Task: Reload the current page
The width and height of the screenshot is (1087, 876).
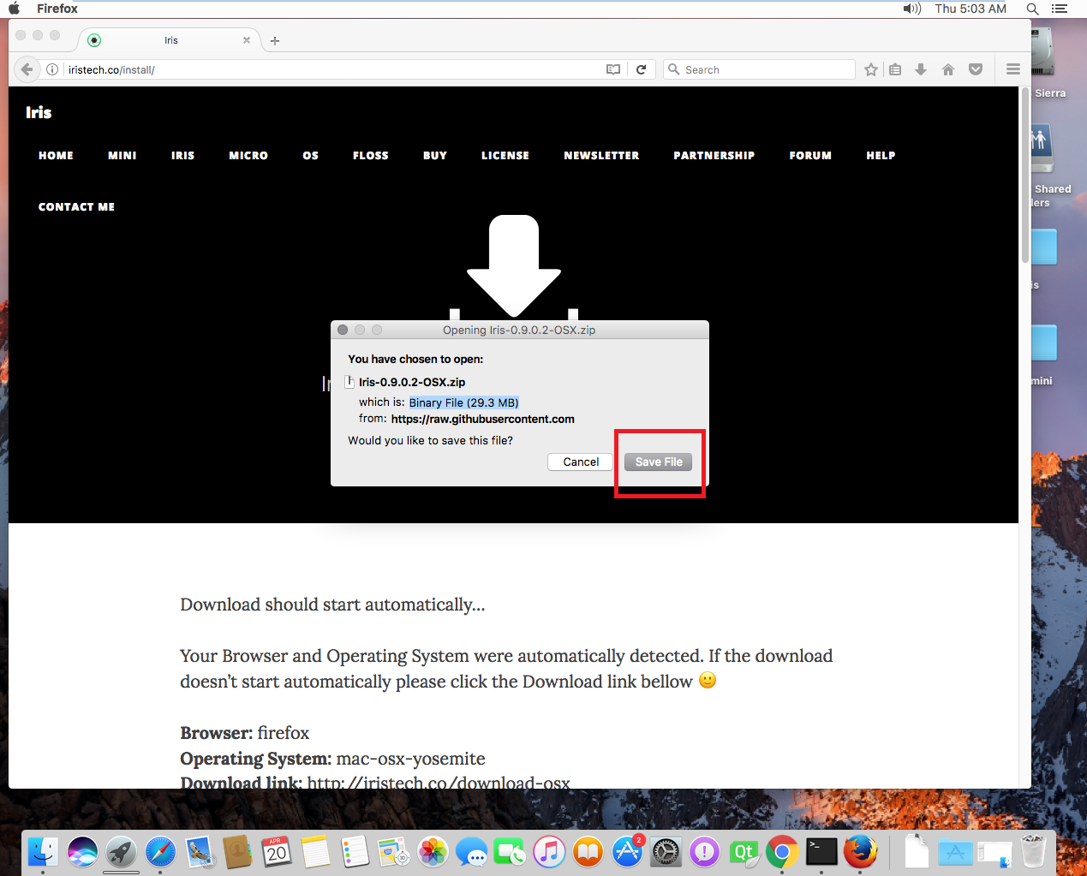Action: [641, 69]
